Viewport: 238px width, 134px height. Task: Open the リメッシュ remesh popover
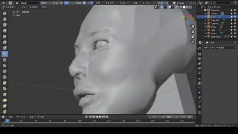coord(193,3)
